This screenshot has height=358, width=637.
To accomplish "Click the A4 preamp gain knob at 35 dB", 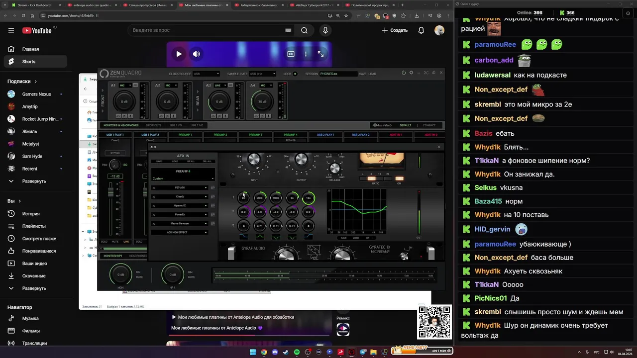I will pos(262,102).
